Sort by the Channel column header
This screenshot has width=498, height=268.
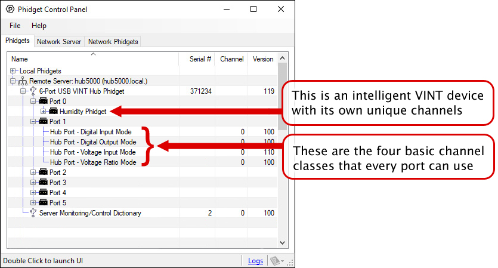[231, 59]
